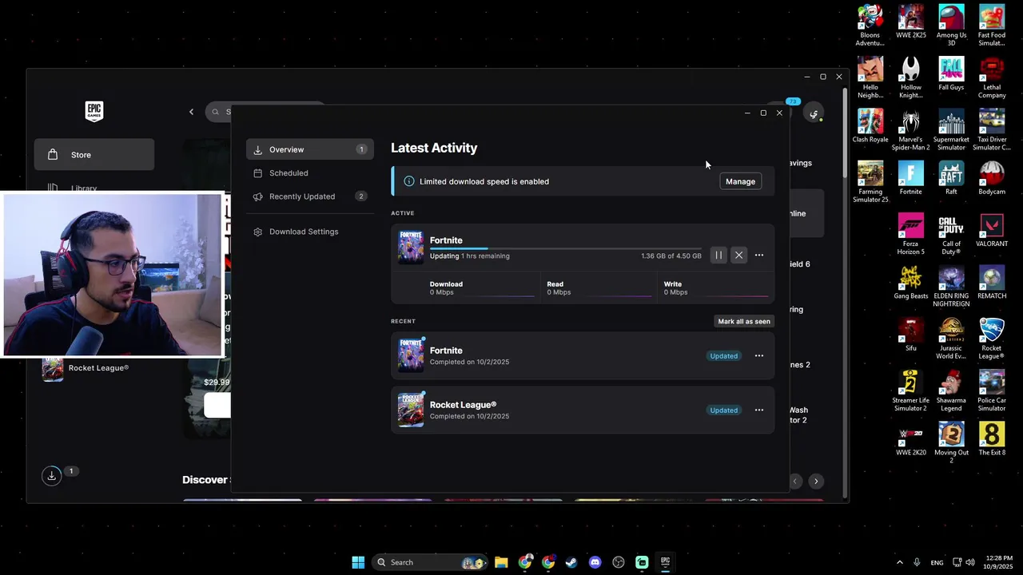The height and width of the screenshot is (575, 1023).
Task: Open Fall Guys desktop shortcut
Action: click(x=951, y=73)
